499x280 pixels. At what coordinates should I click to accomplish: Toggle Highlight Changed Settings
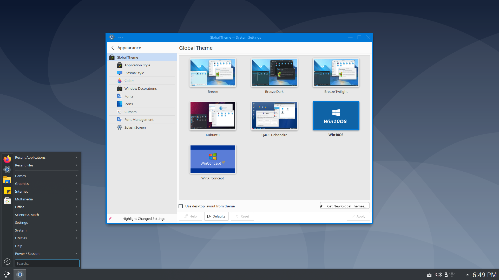(142, 219)
